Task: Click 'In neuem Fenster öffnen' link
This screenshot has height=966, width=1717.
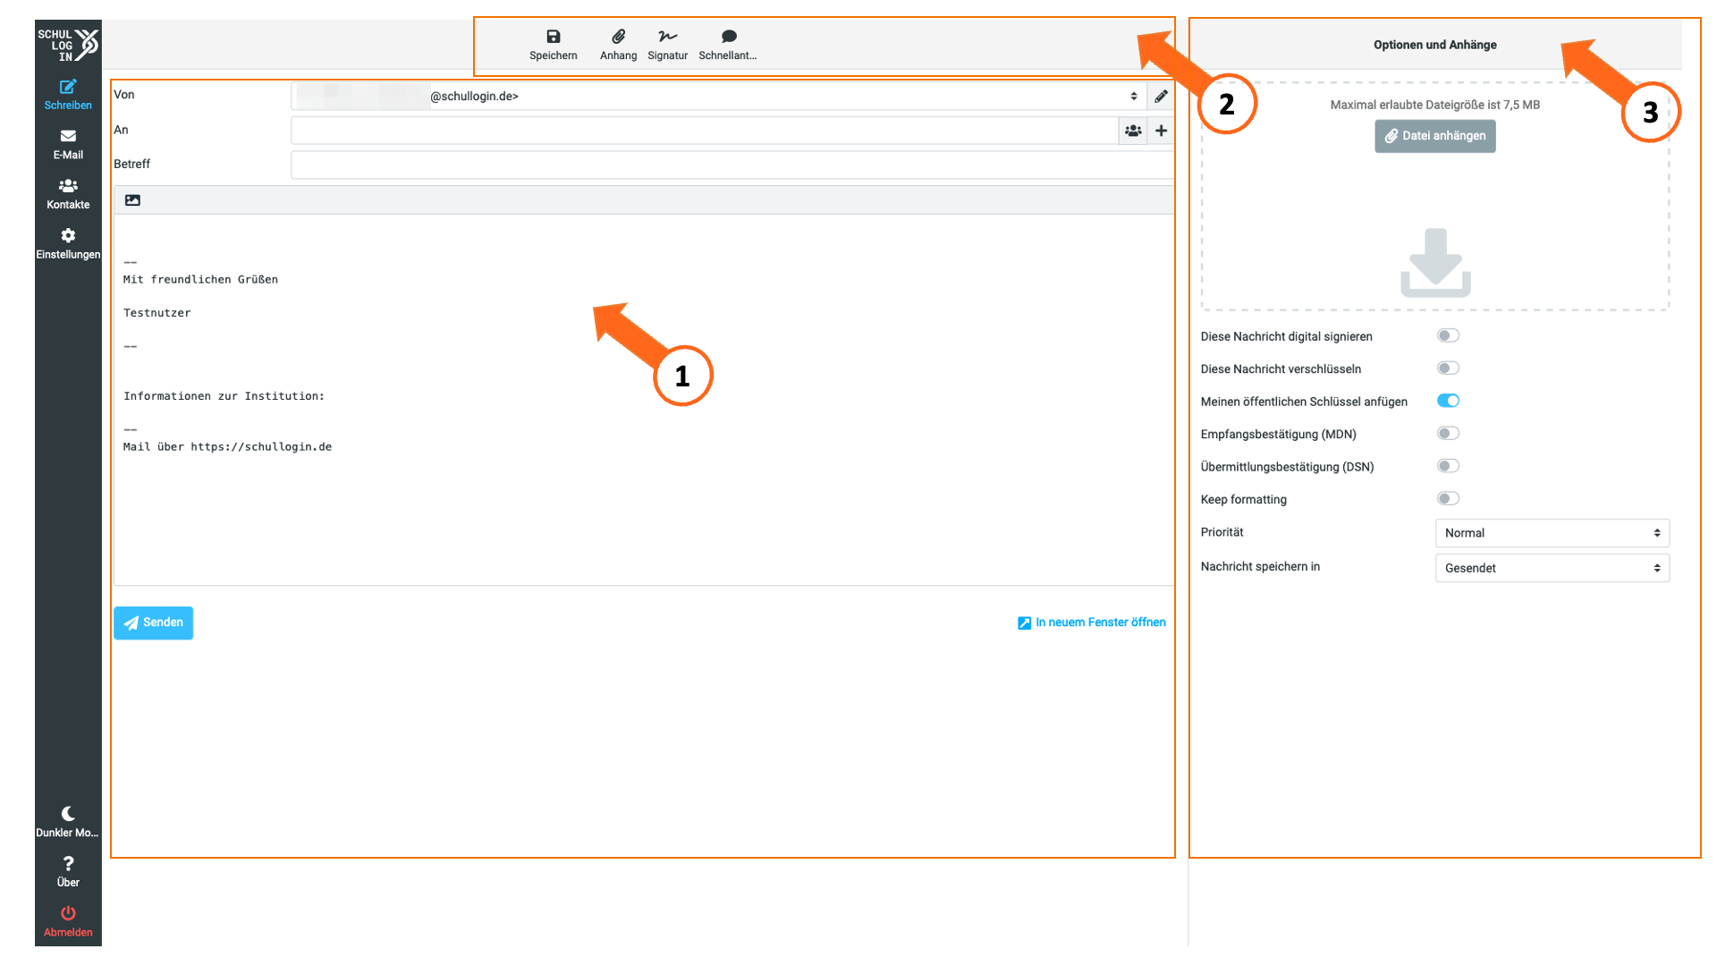Action: [1092, 623]
